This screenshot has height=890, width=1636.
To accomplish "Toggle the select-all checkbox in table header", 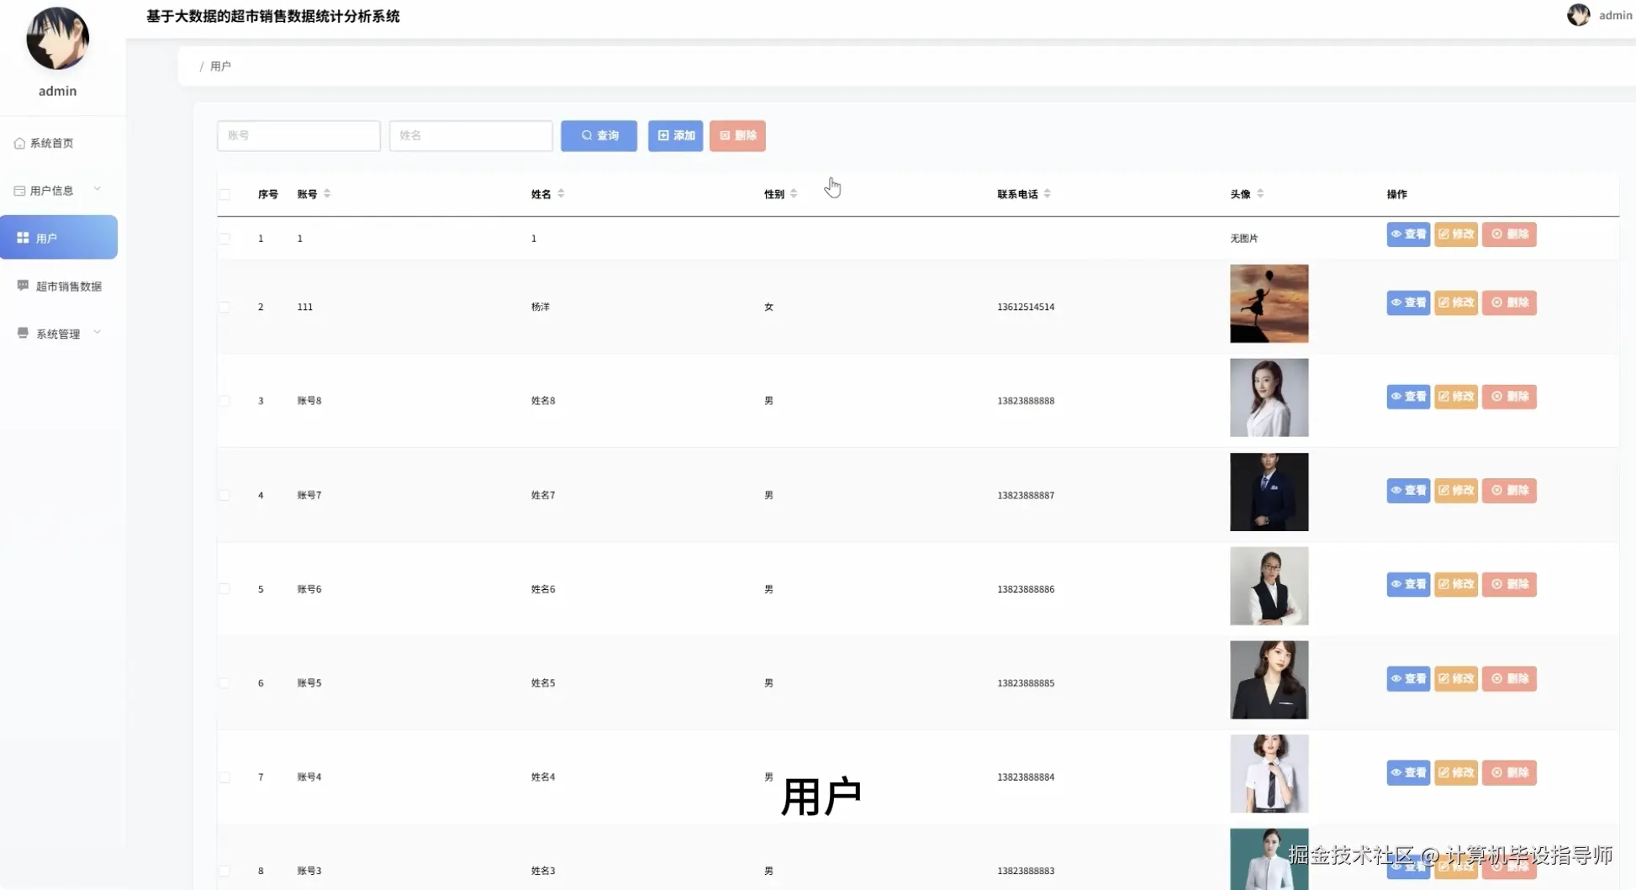I will pyautogui.click(x=224, y=194).
